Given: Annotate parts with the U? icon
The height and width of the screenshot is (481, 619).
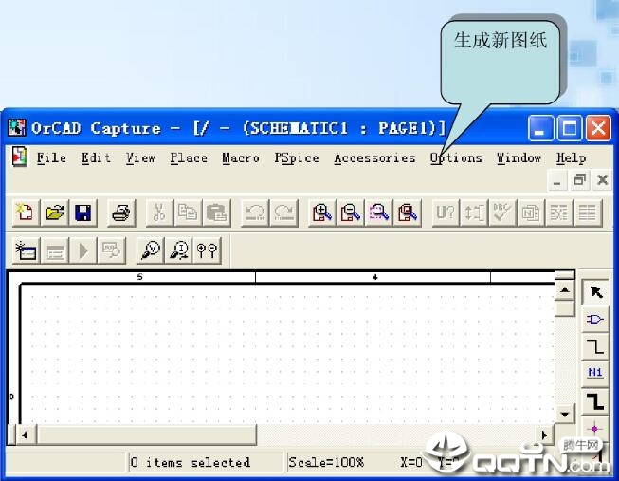Looking at the screenshot, I should pyautogui.click(x=446, y=213).
